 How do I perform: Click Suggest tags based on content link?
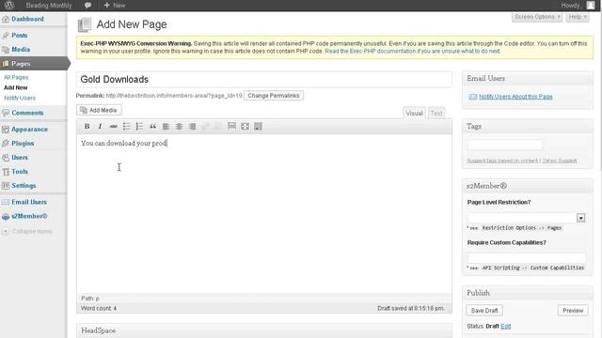click(502, 161)
